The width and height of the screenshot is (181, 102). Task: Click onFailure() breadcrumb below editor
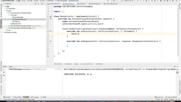(99, 64)
